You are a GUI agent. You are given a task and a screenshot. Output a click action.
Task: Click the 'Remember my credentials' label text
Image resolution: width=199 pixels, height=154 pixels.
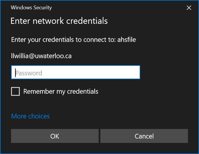pos(61,91)
